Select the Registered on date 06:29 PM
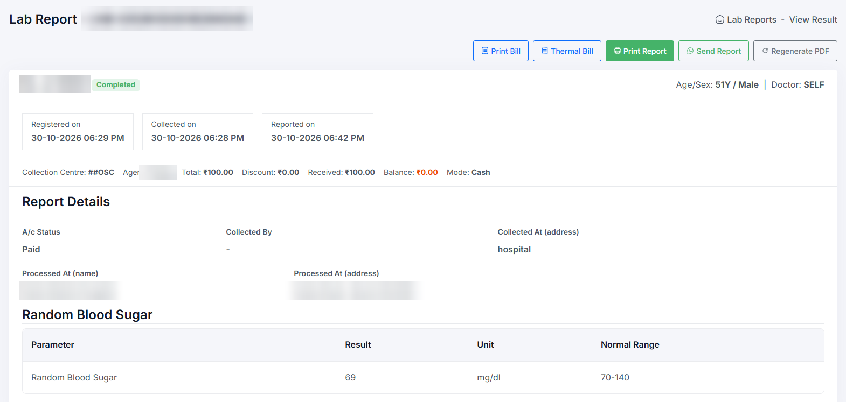Viewport: 846px width, 402px height. (78, 138)
